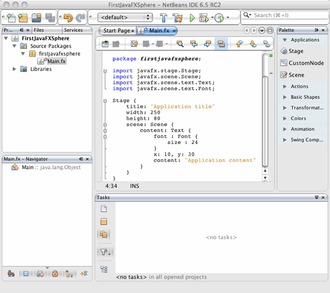The height and width of the screenshot is (293, 330).
Task: Toggle Sort by Name A-Z in Navigator
Action: click(69, 274)
